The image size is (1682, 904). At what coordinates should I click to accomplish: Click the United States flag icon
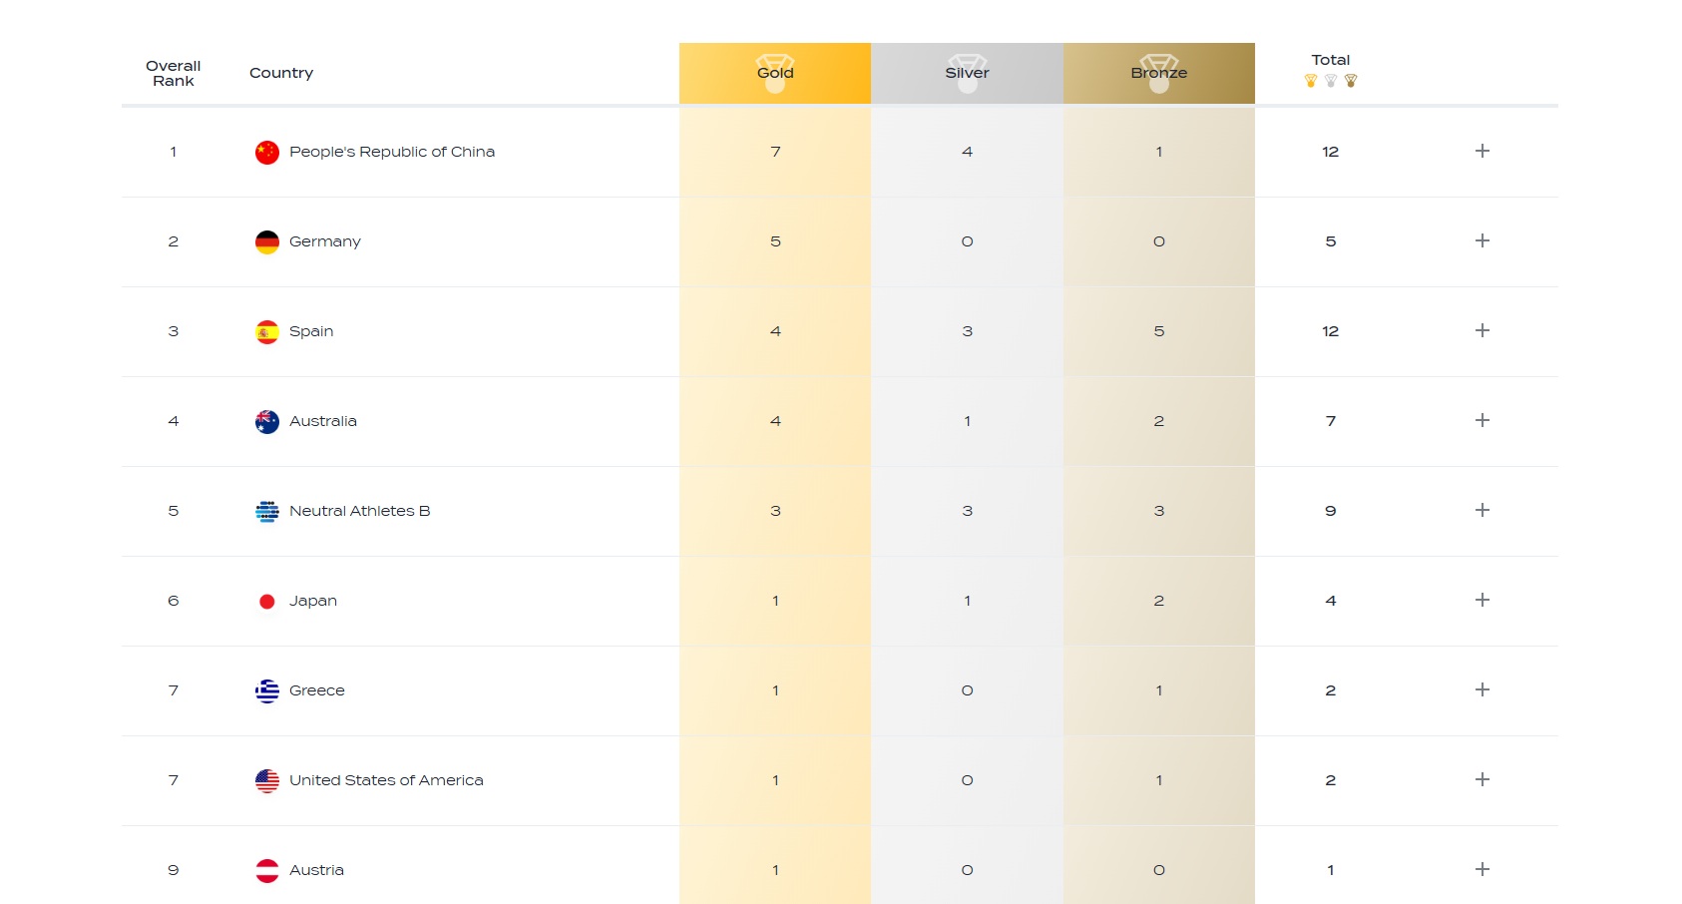[266, 780]
